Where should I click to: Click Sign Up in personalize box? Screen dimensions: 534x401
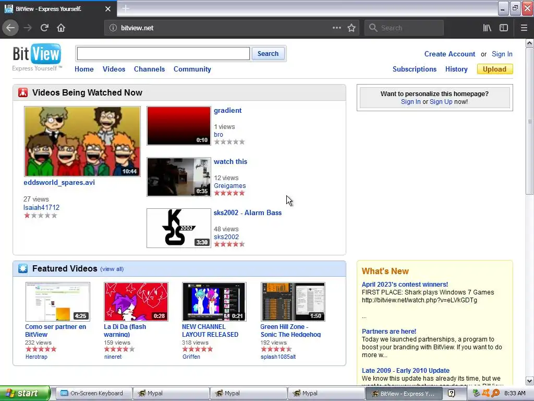pos(441,102)
